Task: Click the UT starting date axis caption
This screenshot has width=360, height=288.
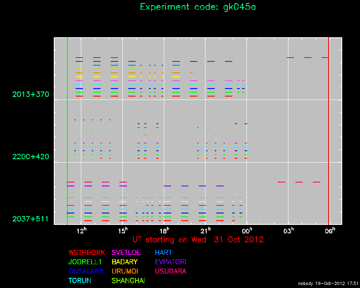Action: click(x=198, y=239)
